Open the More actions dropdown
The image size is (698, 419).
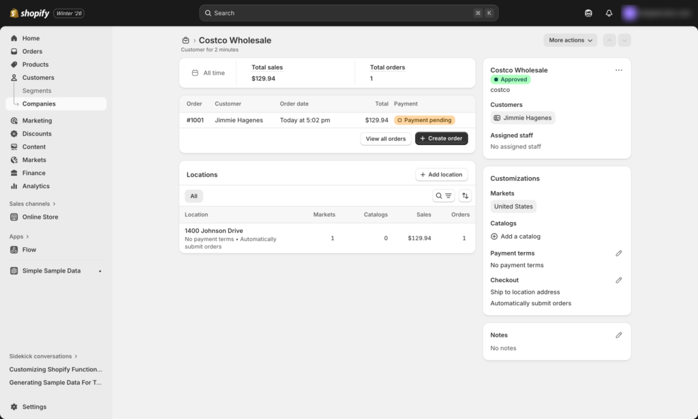click(x=571, y=40)
